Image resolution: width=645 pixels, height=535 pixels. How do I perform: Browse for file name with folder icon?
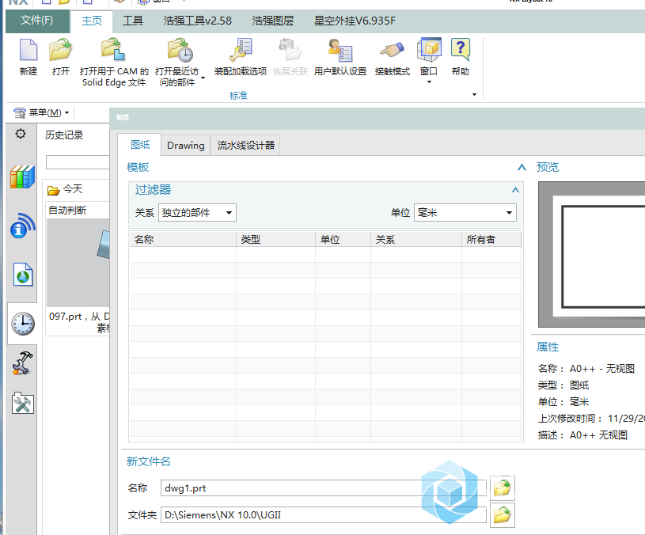click(503, 488)
